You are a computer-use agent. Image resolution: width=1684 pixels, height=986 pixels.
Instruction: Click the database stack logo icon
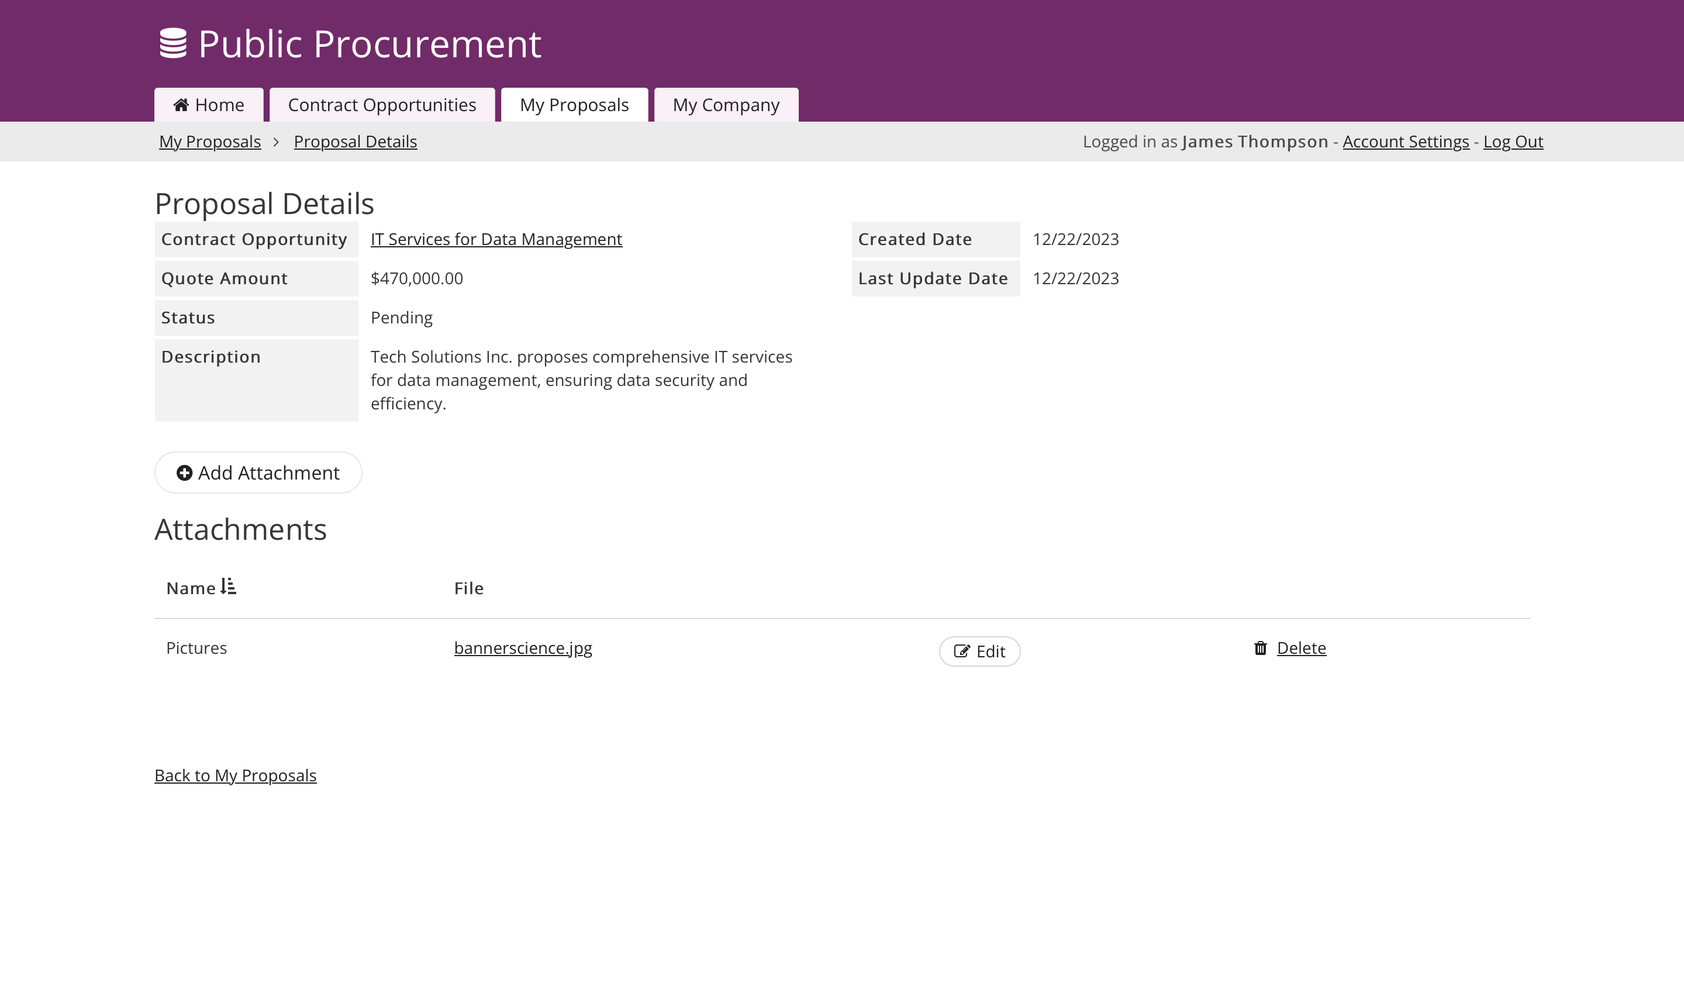pyautogui.click(x=173, y=43)
